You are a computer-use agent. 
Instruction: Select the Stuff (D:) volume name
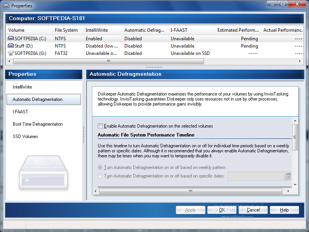click(x=24, y=46)
